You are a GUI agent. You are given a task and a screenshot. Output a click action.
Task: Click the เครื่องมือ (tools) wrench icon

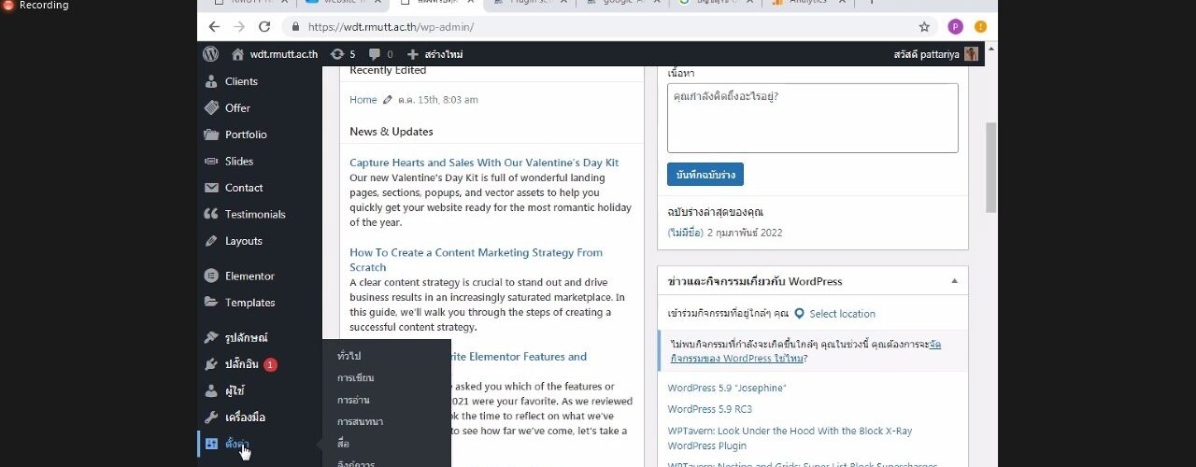(x=211, y=417)
